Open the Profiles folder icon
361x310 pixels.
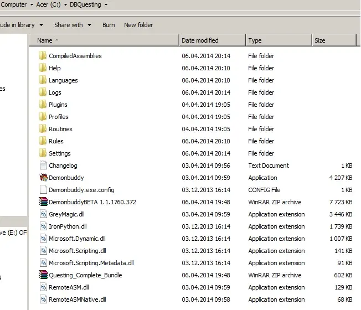click(44, 117)
